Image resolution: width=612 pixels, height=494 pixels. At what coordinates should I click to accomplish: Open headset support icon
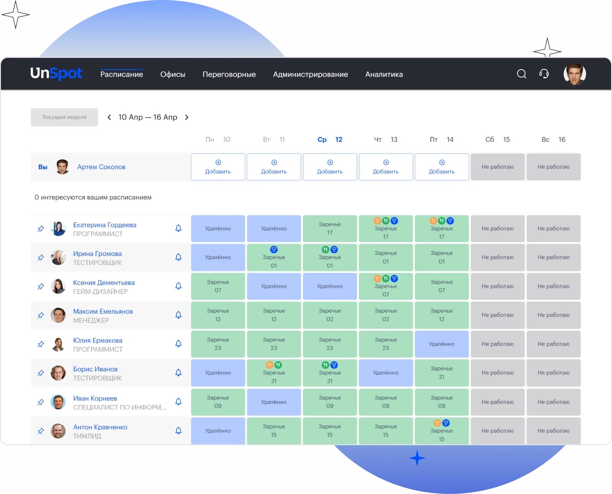[544, 74]
